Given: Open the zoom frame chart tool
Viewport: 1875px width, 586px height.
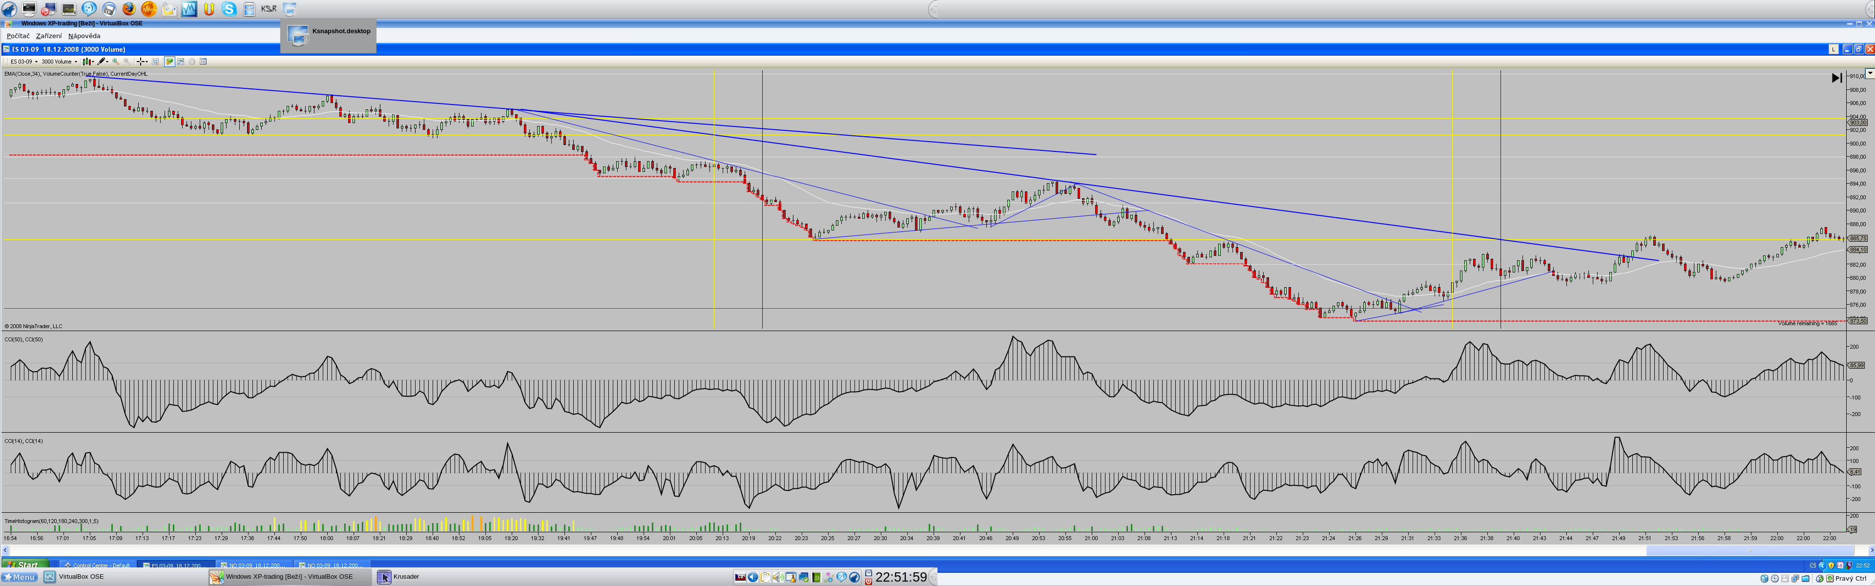Looking at the screenshot, I should (155, 62).
